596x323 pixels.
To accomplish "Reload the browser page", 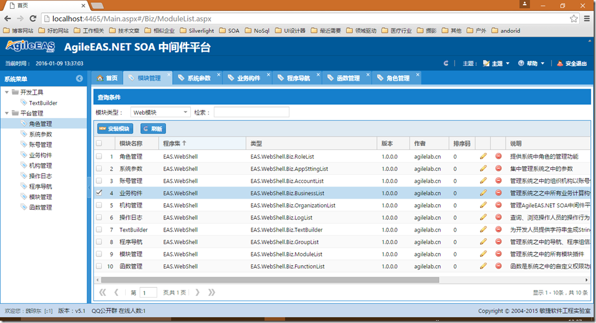I will [x=33, y=18].
